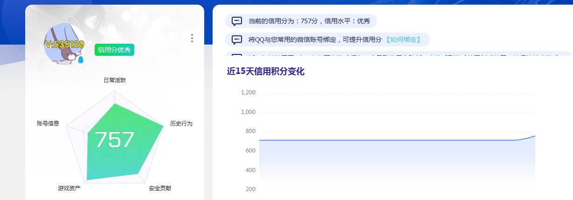Viewport: 573px width, 200px height.
Task: Click the 日常活跃 radar label
Action: pyautogui.click(x=115, y=80)
